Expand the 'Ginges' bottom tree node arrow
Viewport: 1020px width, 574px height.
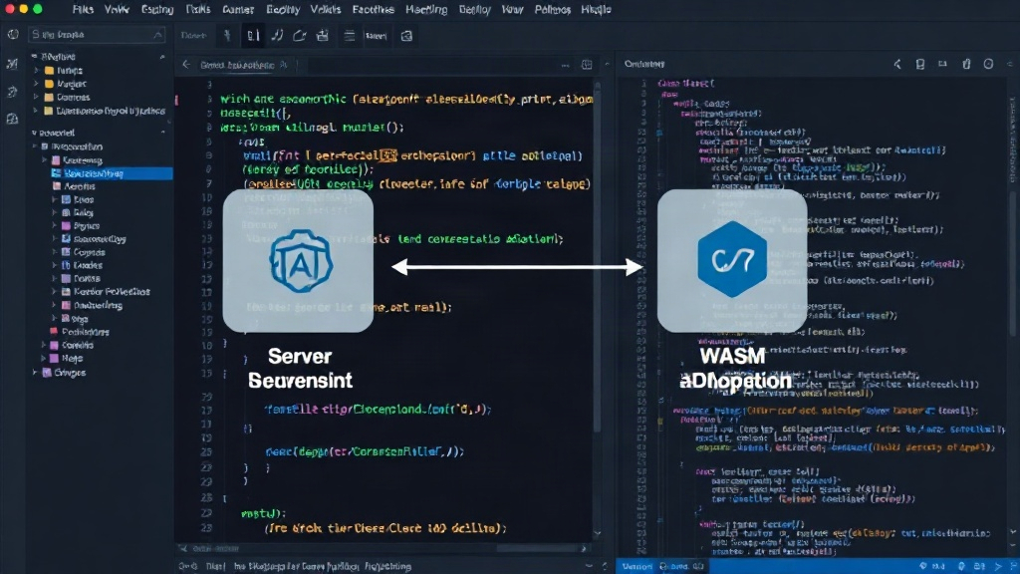35,373
